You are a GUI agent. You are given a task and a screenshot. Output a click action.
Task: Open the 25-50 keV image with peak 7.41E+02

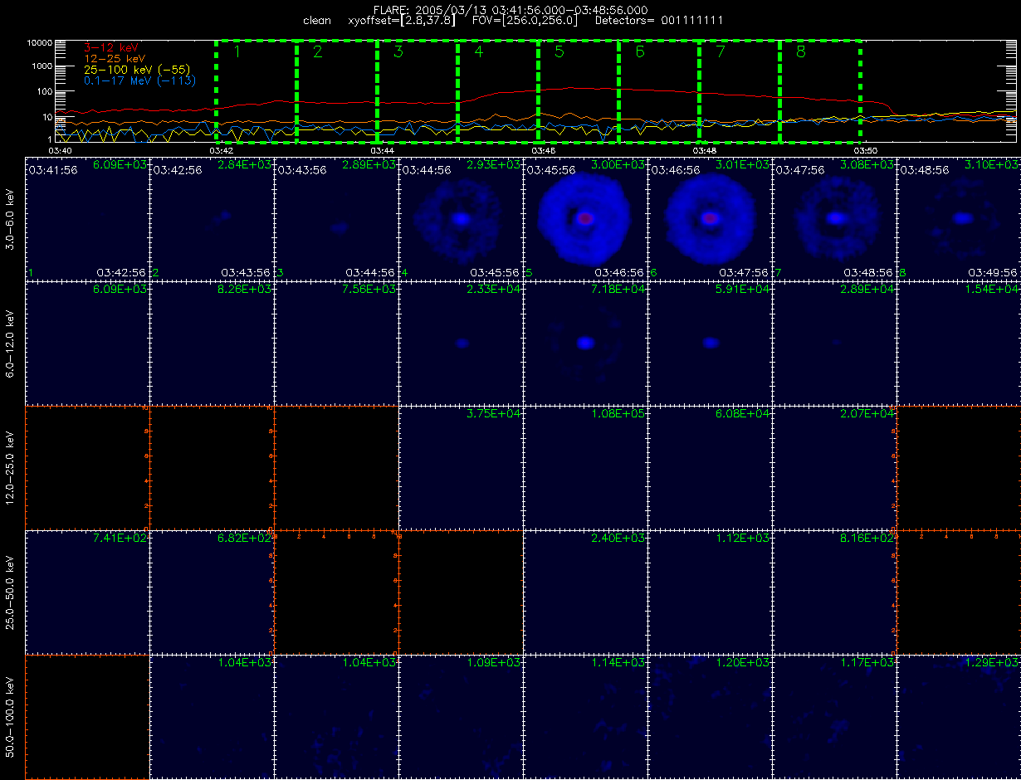click(x=87, y=592)
